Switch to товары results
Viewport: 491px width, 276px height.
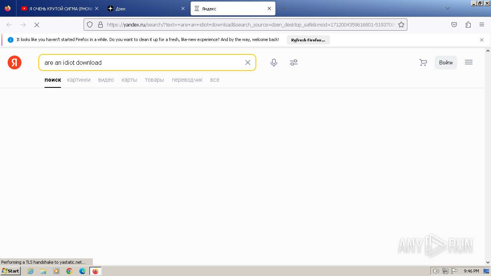click(x=155, y=80)
